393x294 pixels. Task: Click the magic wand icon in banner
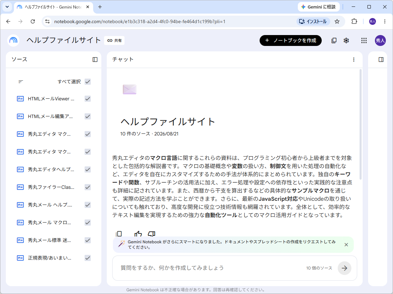pyautogui.click(x=121, y=244)
